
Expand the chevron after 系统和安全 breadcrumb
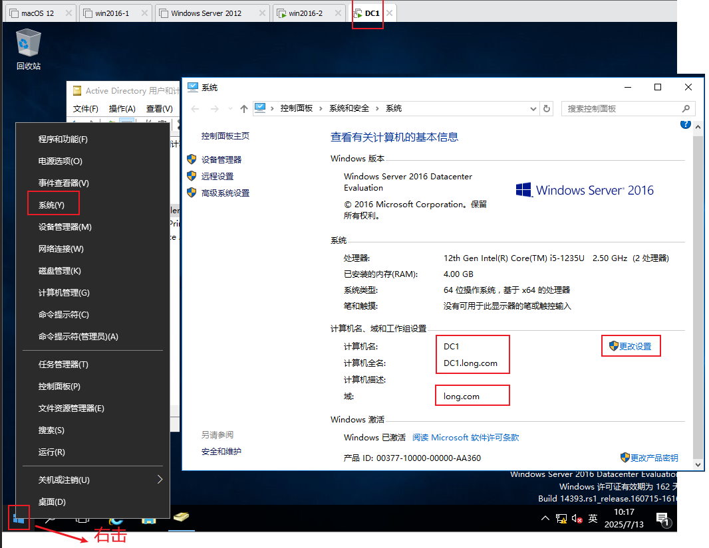tap(377, 108)
